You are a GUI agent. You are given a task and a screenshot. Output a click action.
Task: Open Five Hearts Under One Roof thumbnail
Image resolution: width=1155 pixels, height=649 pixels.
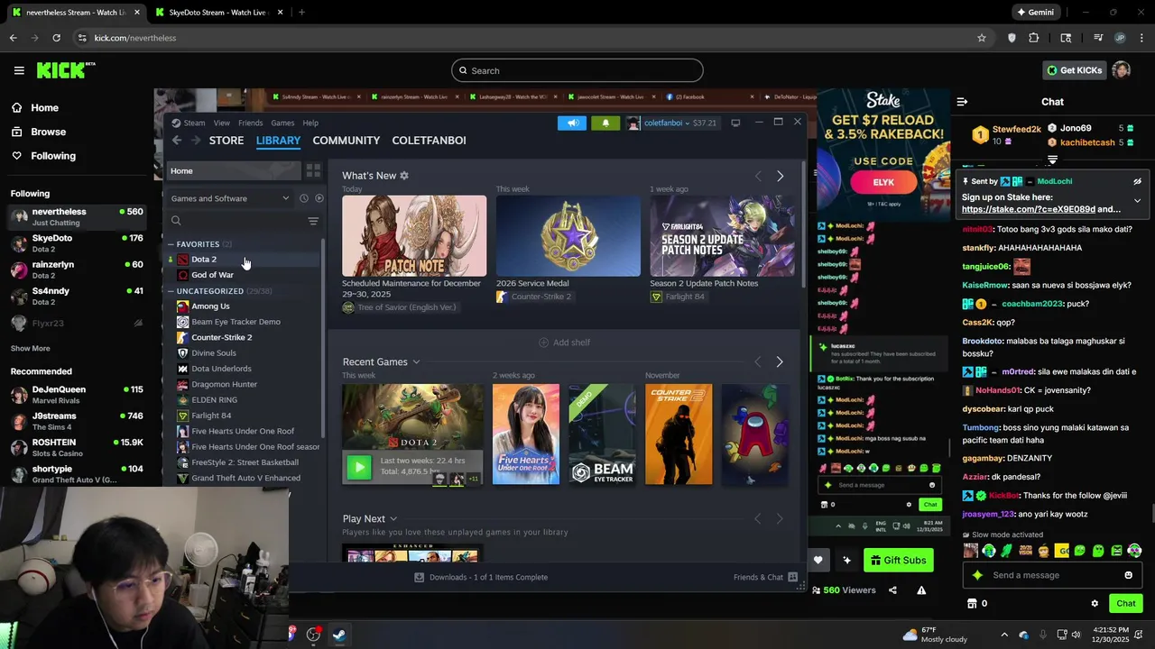click(526, 434)
